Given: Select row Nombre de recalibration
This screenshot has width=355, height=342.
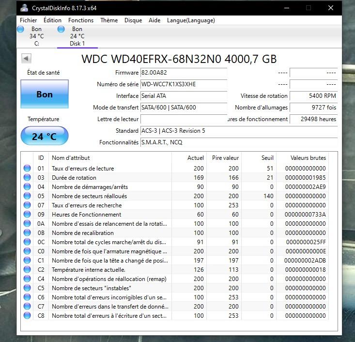Looking at the screenshot, I should click(174, 233).
